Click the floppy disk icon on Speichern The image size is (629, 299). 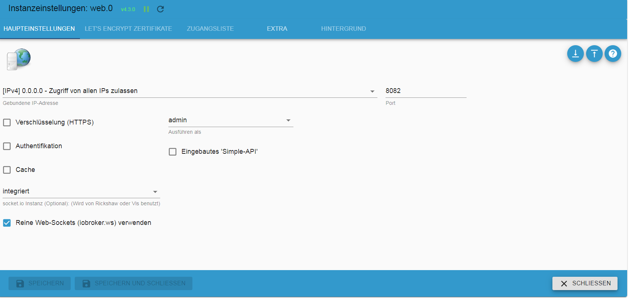[20, 283]
